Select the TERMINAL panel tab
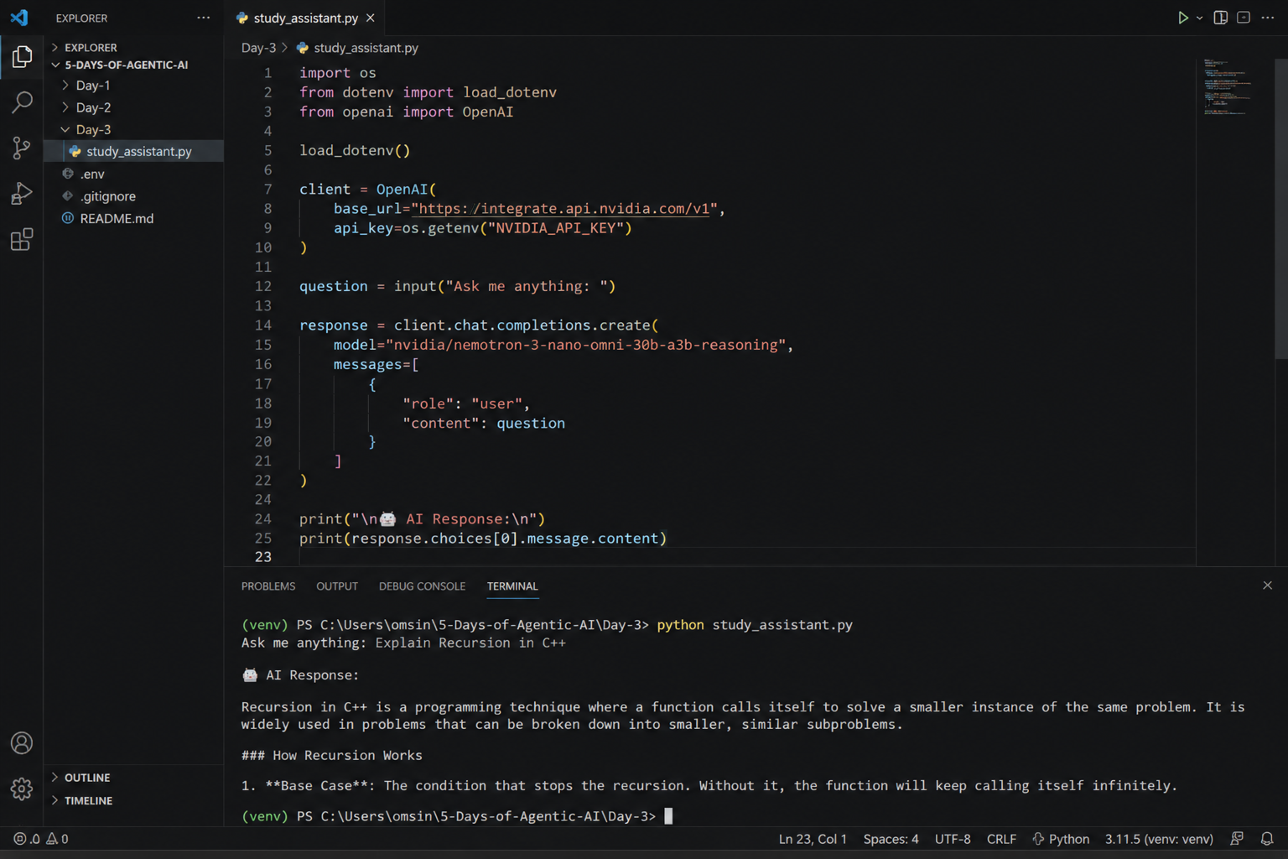 point(512,586)
